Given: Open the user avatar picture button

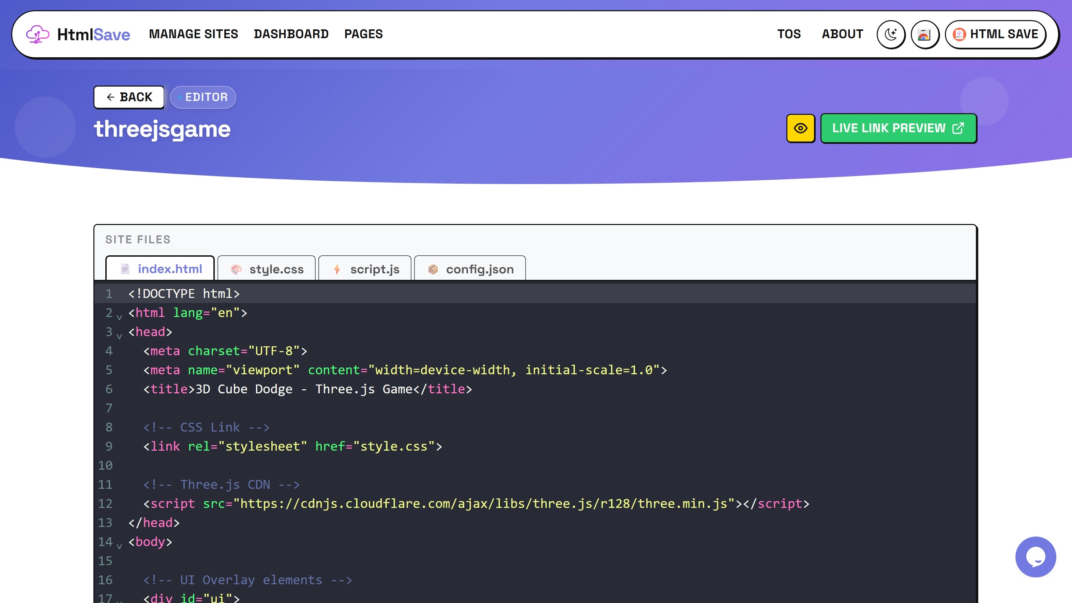Looking at the screenshot, I should tap(924, 34).
